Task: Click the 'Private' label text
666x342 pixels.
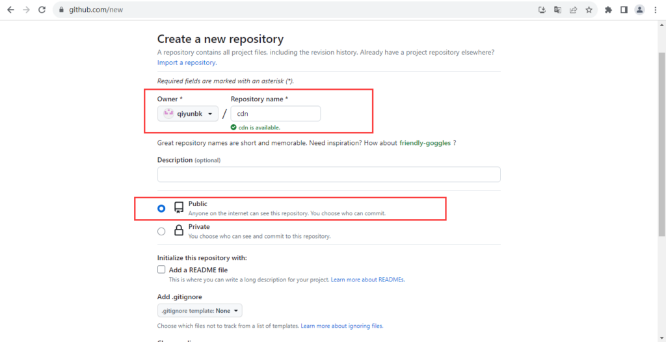Action: click(x=199, y=227)
